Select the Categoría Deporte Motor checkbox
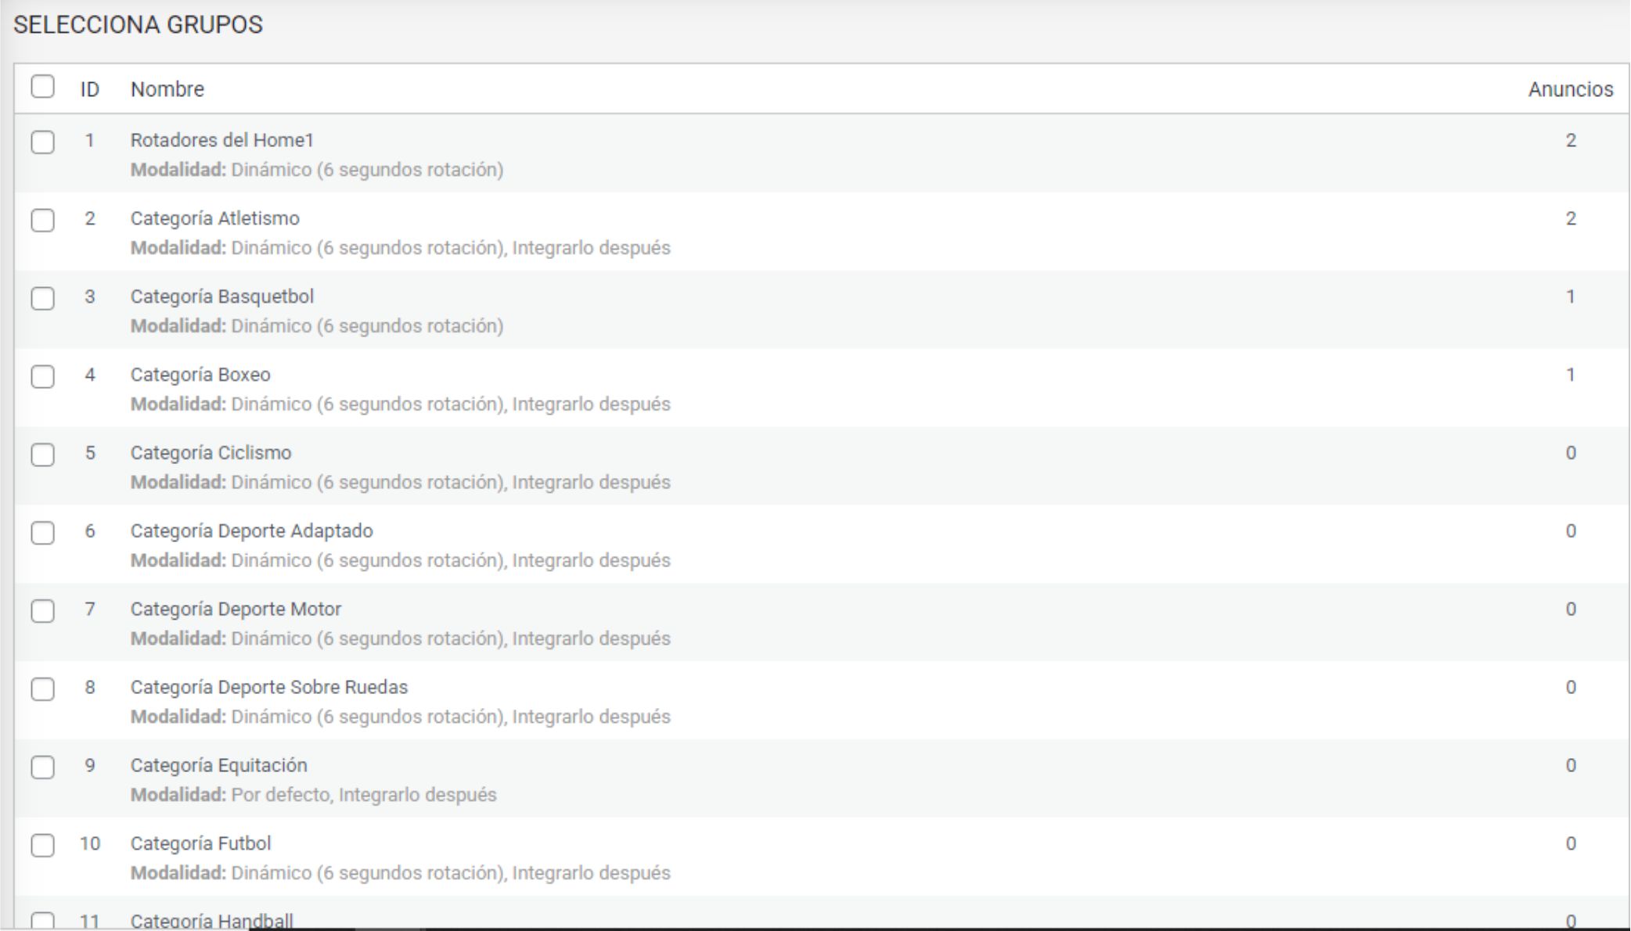 [43, 611]
